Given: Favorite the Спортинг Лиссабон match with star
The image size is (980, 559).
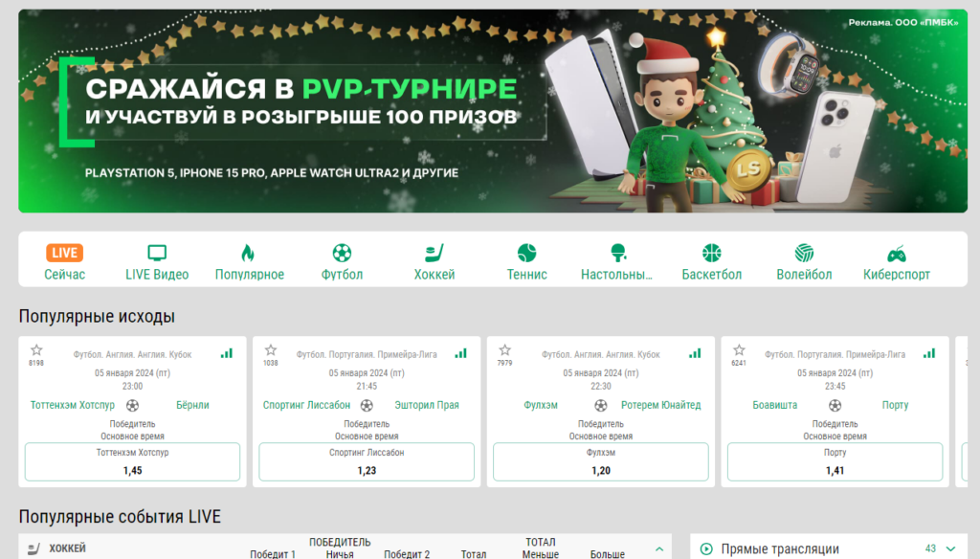Looking at the screenshot, I should click(x=271, y=350).
